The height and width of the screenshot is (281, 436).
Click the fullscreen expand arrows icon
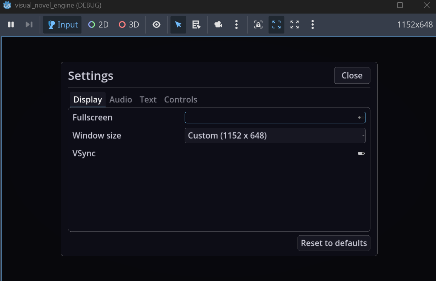point(295,25)
